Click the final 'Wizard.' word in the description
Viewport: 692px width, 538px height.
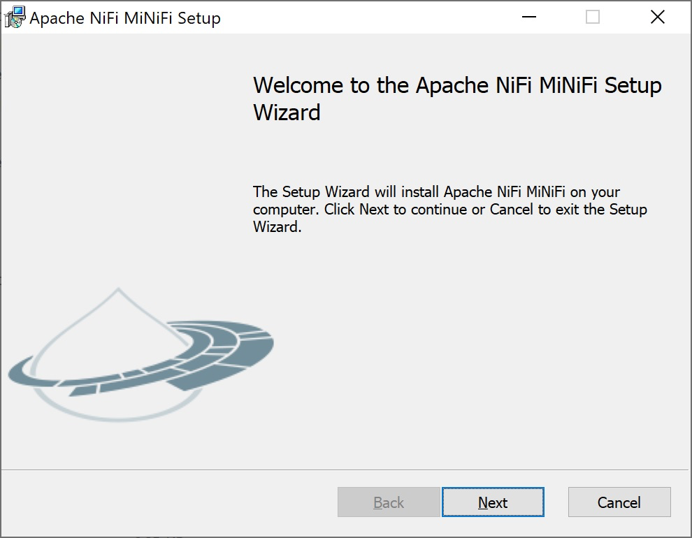[277, 227]
